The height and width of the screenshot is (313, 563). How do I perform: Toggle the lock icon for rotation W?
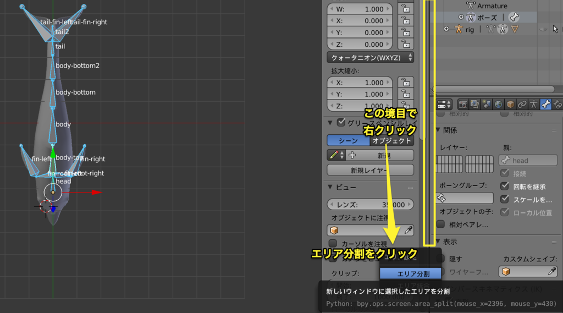(406, 9)
